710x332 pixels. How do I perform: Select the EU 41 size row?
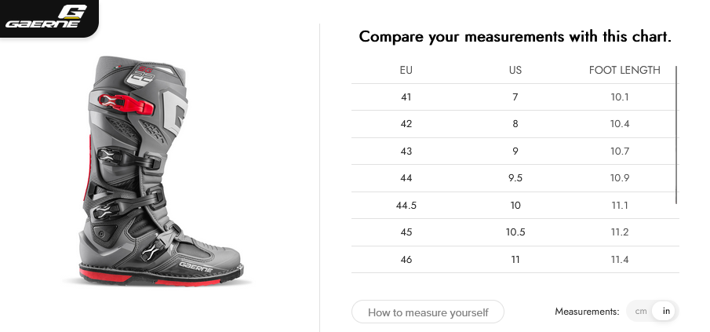pyautogui.click(x=515, y=97)
